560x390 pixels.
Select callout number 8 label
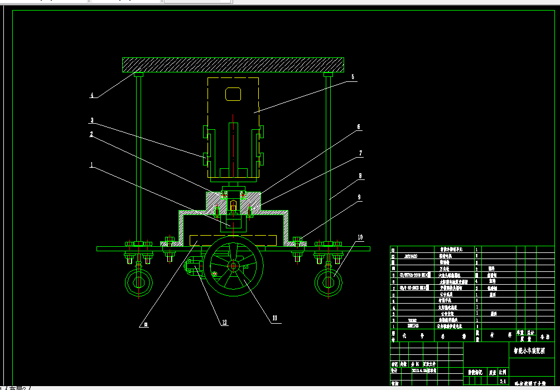tap(360, 176)
